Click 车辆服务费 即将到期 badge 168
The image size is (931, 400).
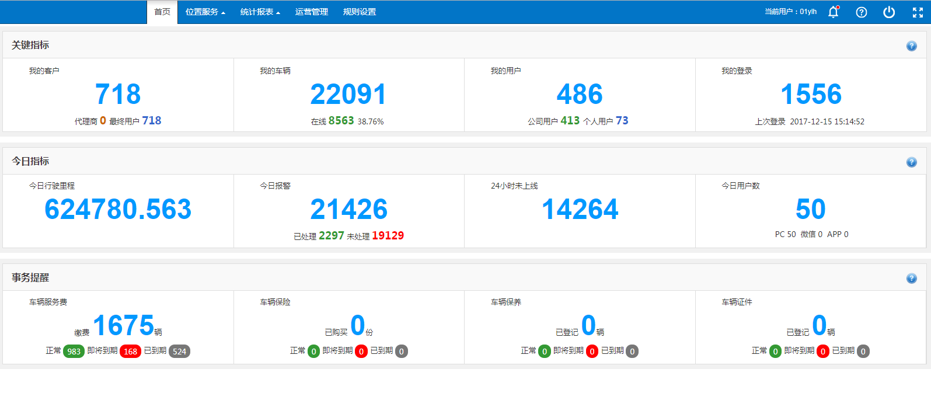130,352
